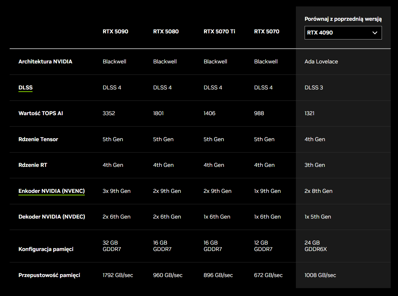The height and width of the screenshot is (296, 398).
Task: Open the RTX 4090 comparison dropdown
Action: 343,33
